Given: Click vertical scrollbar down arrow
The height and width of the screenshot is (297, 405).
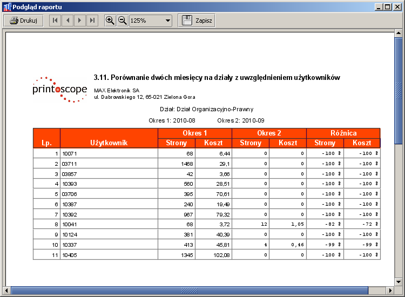Looking at the screenshot, I should 399,282.
